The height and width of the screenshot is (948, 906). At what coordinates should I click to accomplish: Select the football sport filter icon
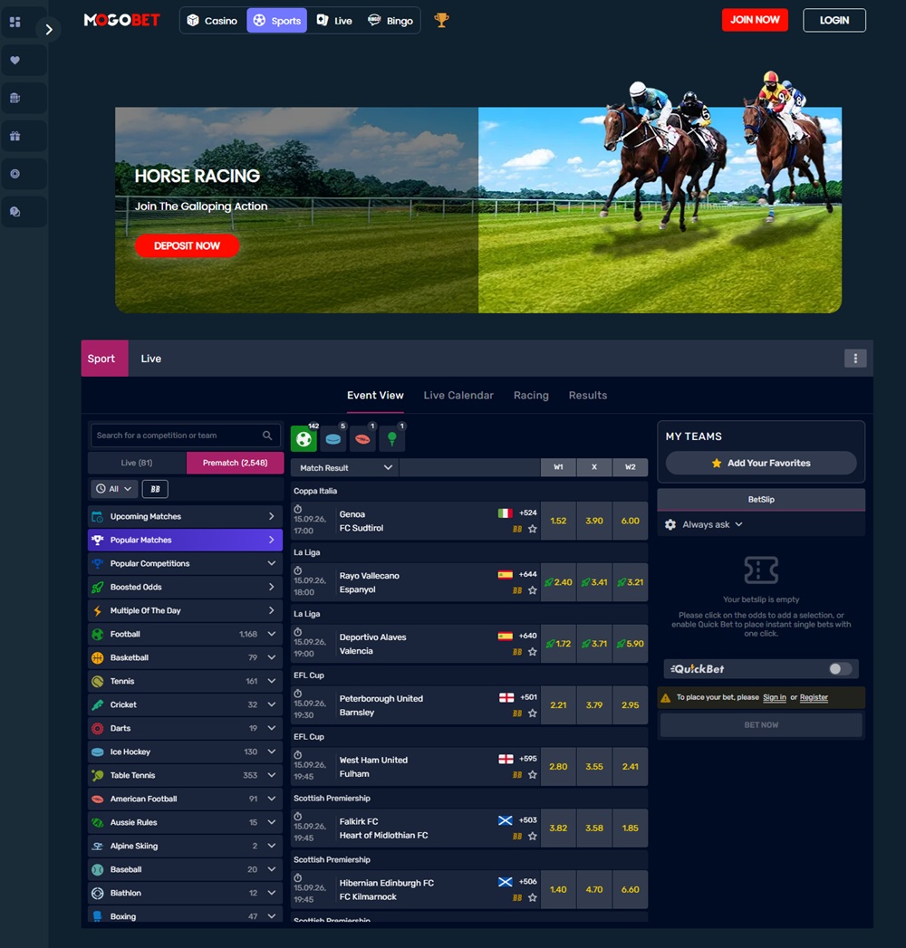click(304, 439)
